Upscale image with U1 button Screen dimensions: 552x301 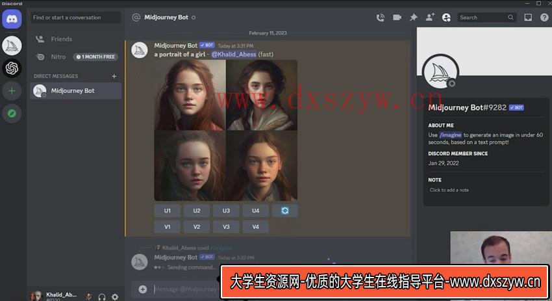167,211
